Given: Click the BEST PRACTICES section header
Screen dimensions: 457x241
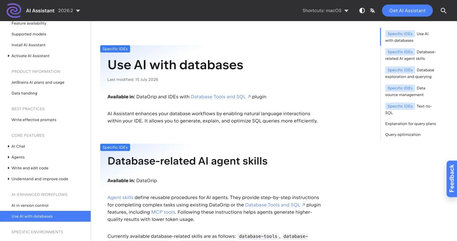Looking at the screenshot, I should [x=28, y=109].
